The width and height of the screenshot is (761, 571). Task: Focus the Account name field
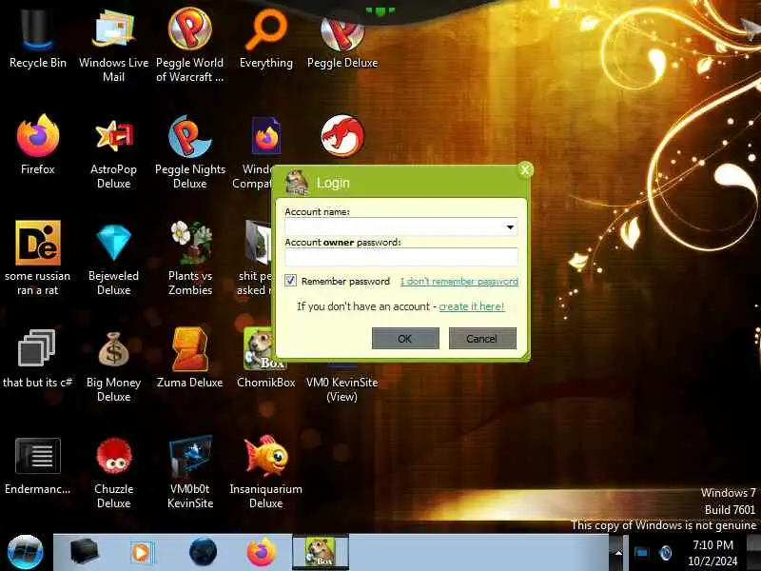coord(400,226)
